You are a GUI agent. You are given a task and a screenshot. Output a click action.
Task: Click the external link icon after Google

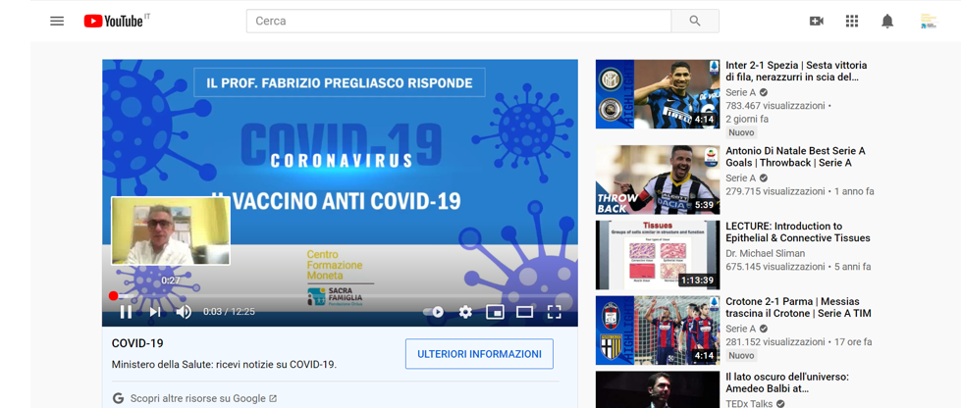pos(273,398)
